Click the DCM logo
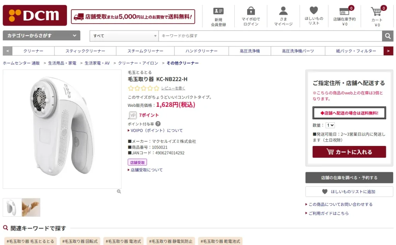Screen dimensions: 396x245 click(x=35, y=15)
